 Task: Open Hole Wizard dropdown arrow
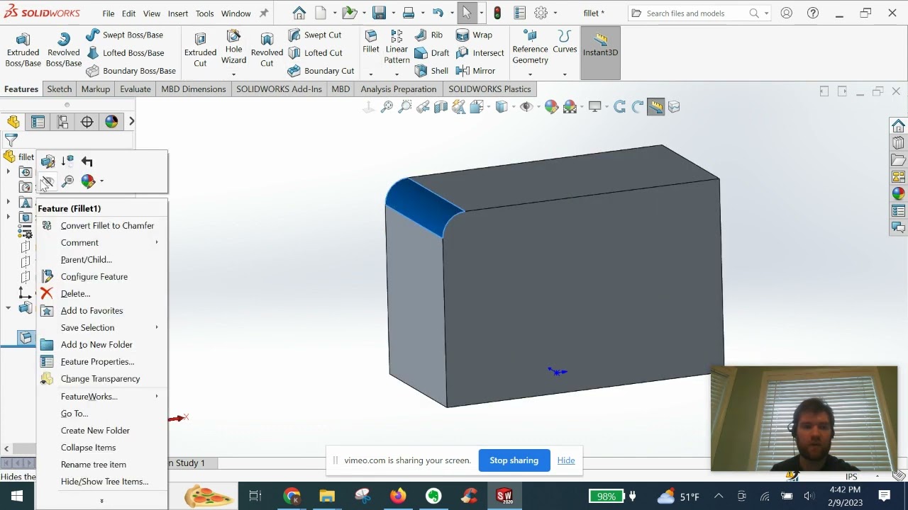(x=233, y=74)
